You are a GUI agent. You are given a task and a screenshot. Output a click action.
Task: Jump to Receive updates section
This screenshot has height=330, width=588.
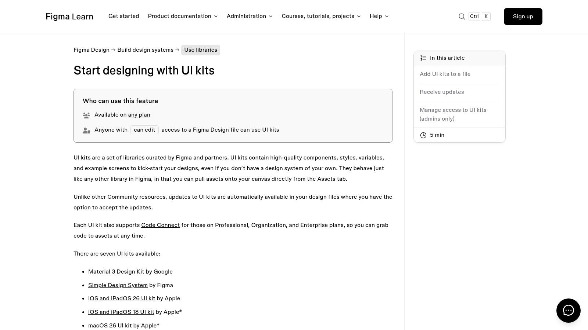tap(442, 92)
